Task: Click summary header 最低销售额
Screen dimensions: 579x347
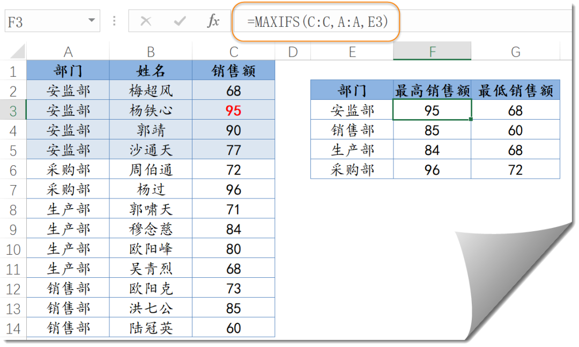Action: coord(516,90)
